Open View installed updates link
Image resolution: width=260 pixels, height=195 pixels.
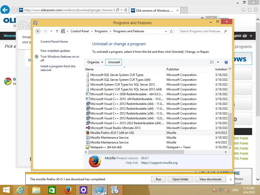pos(55,51)
